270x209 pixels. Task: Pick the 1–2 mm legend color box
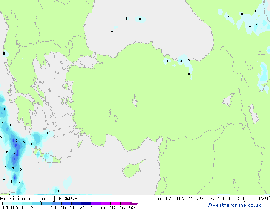click(x=27, y=203)
